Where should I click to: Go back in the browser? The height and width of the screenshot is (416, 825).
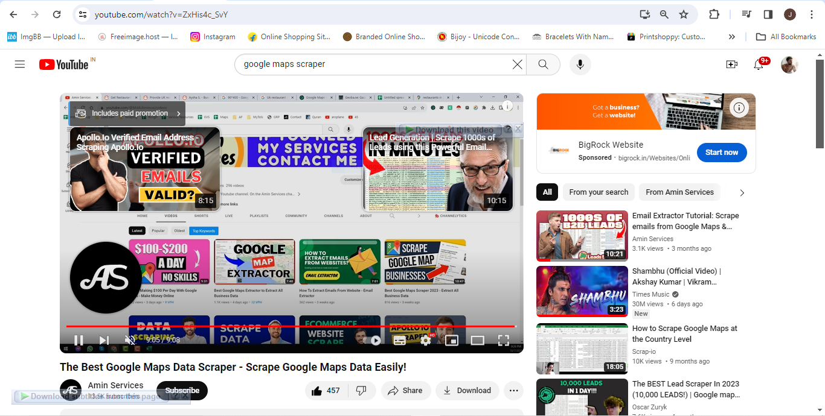(x=13, y=14)
